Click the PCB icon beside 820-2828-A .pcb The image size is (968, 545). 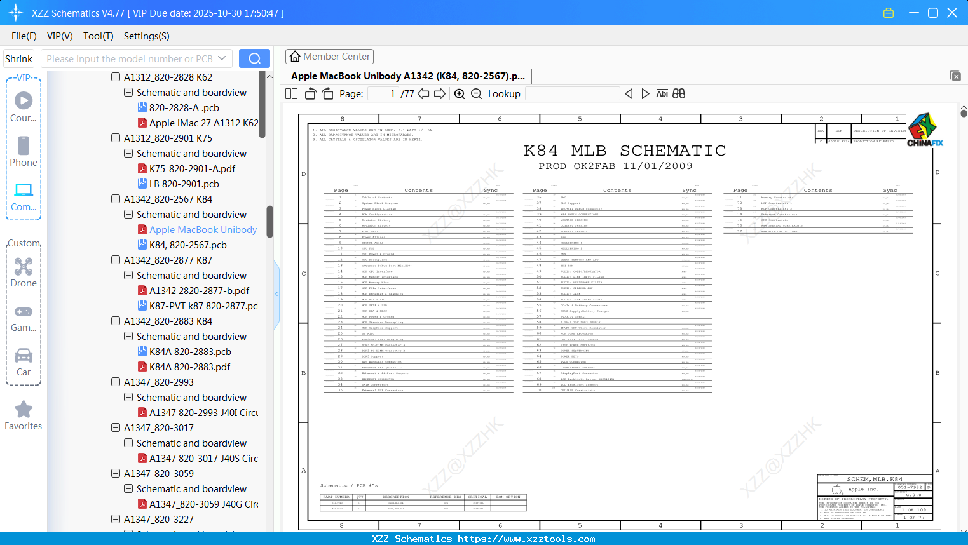click(x=142, y=107)
